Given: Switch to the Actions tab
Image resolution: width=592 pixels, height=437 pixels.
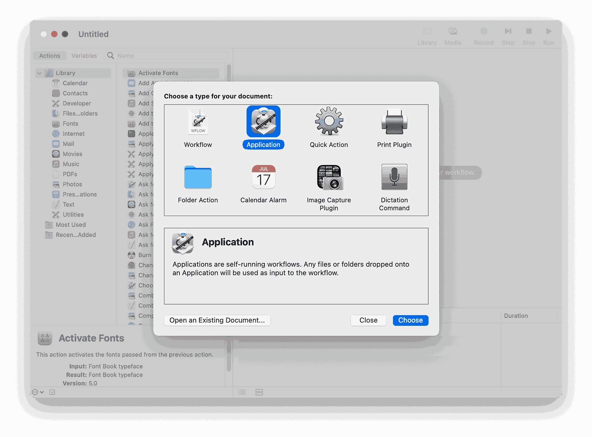Looking at the screenshot, I should [50, 56].
